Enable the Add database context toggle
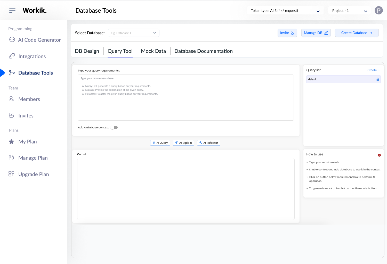The height and width of the screenshot is (264, 387). (114, 127)
